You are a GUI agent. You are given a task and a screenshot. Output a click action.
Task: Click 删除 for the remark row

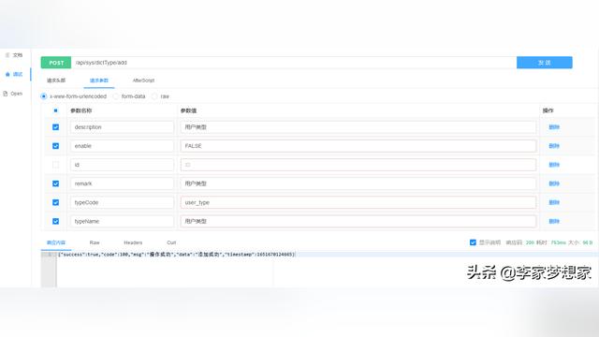[x=554, y=183]
